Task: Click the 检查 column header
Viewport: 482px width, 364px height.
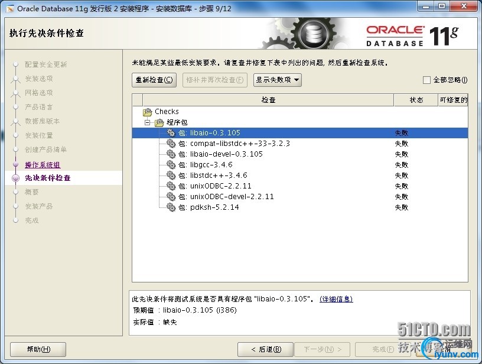Action: click(x=268, y=100)
